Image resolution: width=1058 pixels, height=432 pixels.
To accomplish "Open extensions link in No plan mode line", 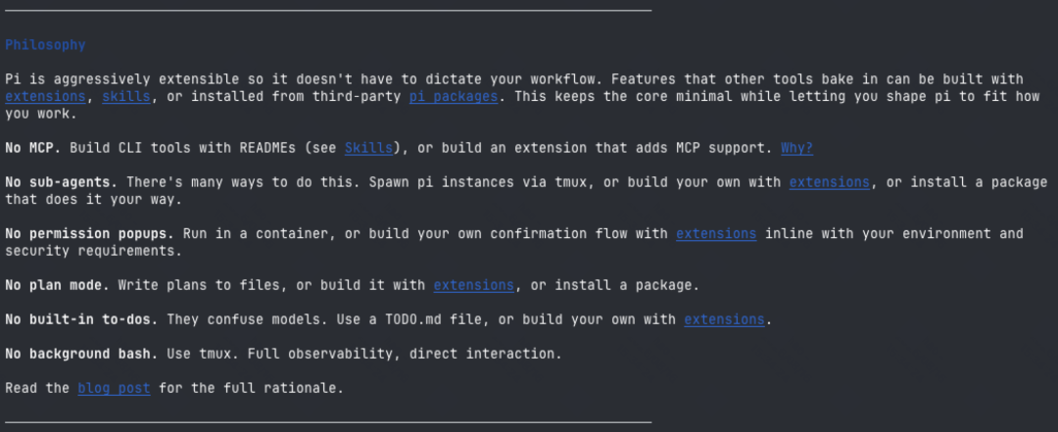I will [x=474, y=285].
